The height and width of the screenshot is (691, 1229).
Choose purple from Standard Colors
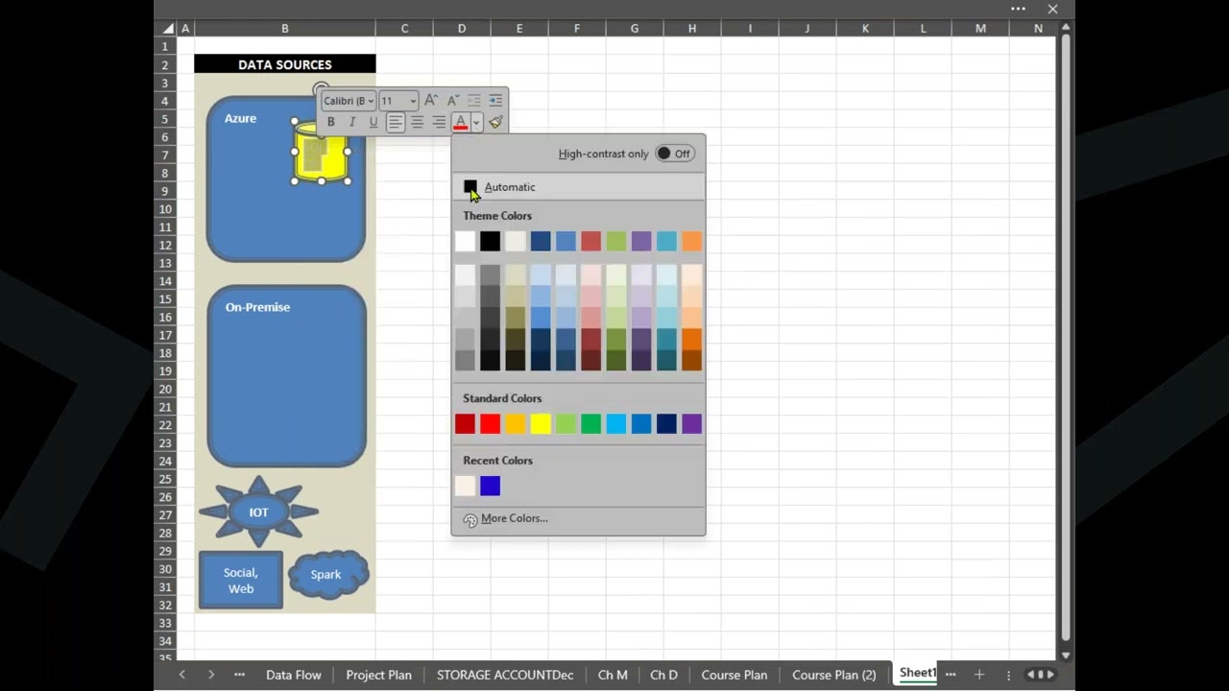(x=692, y=424)
